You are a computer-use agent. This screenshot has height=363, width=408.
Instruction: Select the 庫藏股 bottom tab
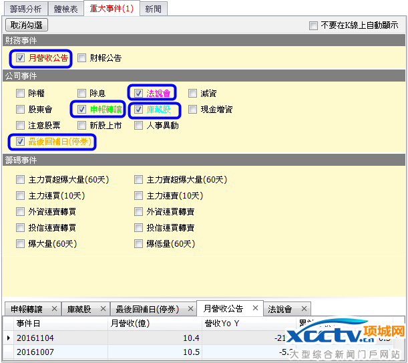click(x=79, y=309)
